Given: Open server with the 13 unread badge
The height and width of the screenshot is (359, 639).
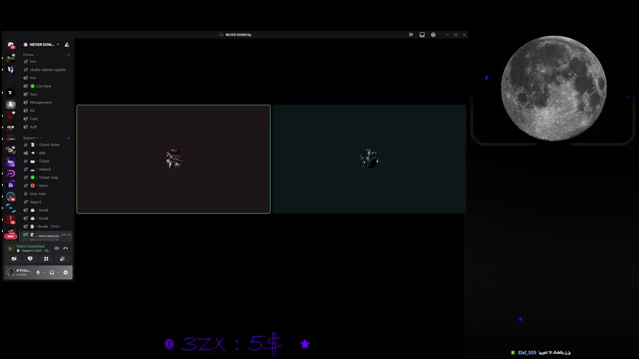Looking at the screenshot, I should pos(10,219).
